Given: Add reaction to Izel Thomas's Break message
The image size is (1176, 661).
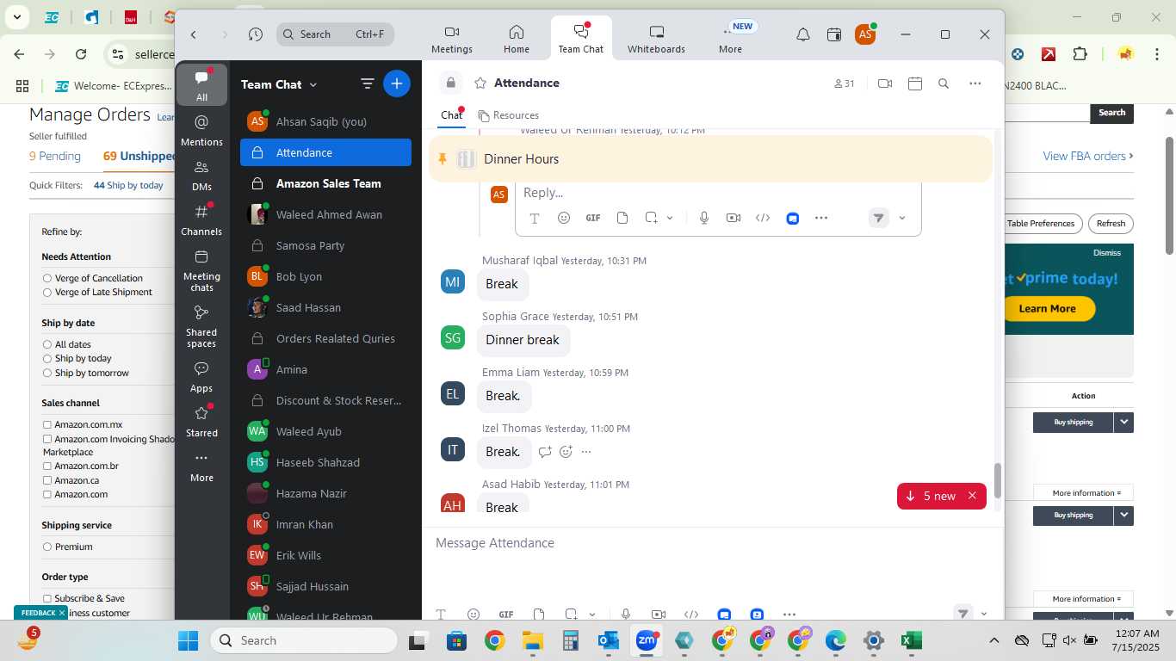Looking at the screenshot, I should [x=566, y=452].
